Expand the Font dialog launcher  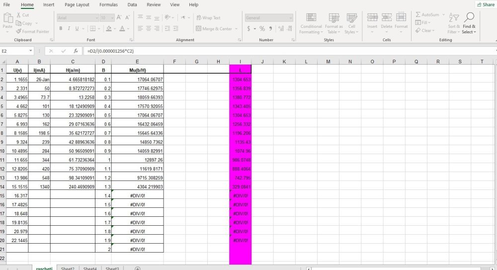(x=131, y=40)
